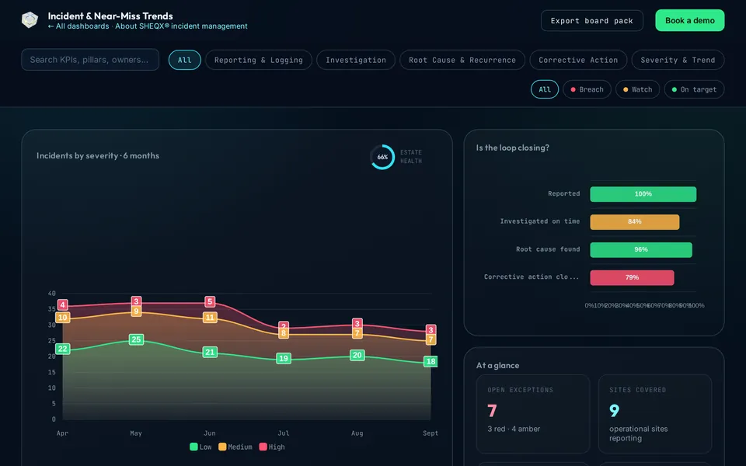Click the Root cause found 96% bar
Viewport: 746px width, 466px height.
(641, 249)
